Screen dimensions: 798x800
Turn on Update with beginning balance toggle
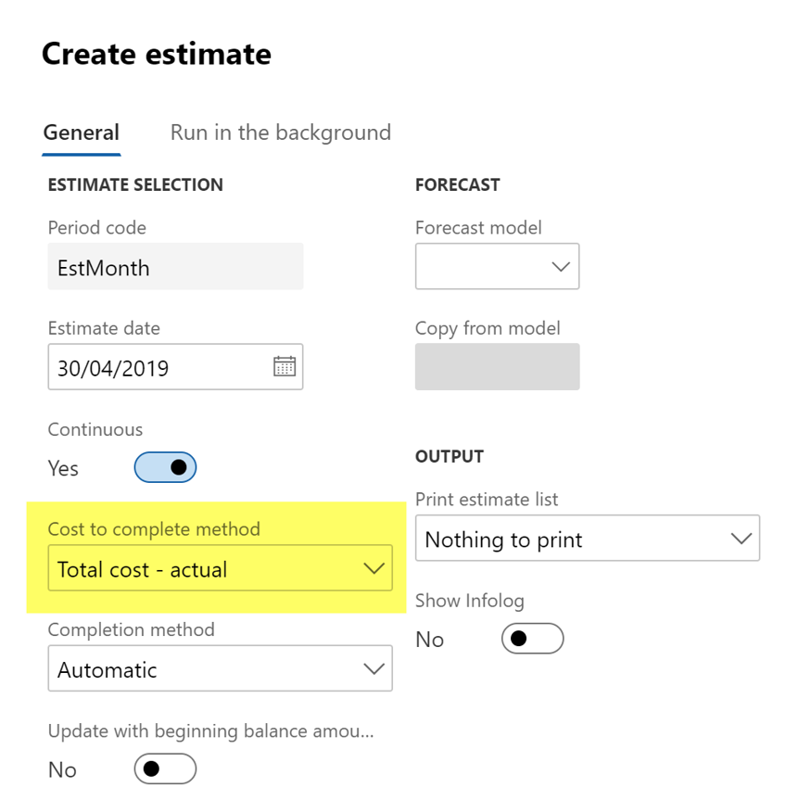pyautogui.click(x=165, y=768)
